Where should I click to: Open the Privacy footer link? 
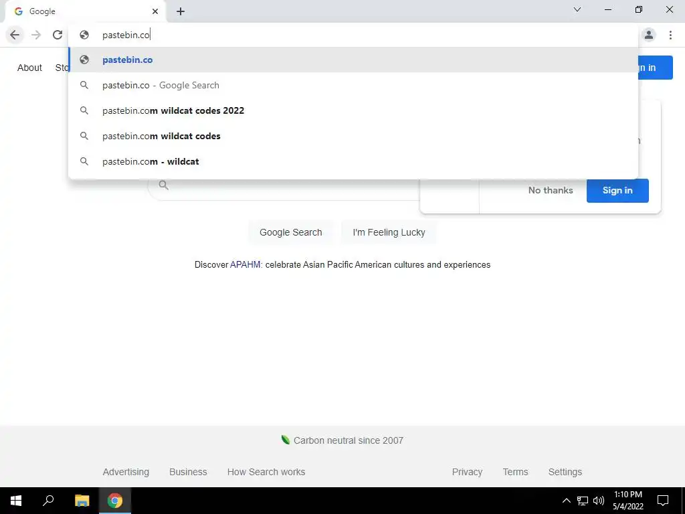(x=467, y=472)
